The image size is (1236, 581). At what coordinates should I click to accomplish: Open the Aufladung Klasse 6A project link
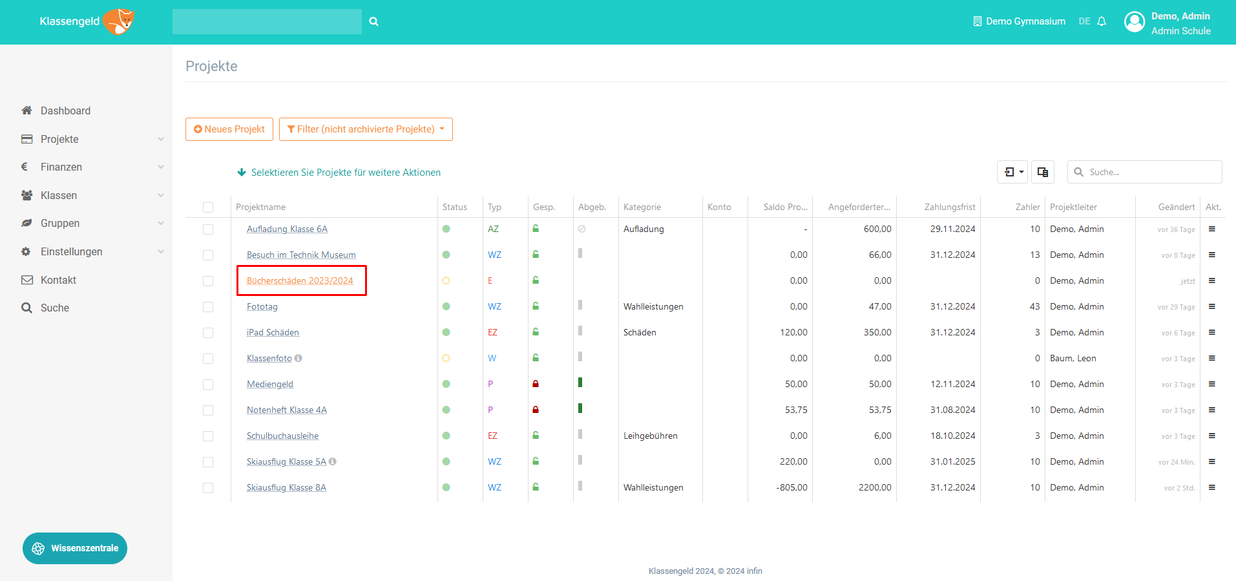point(287,229)
